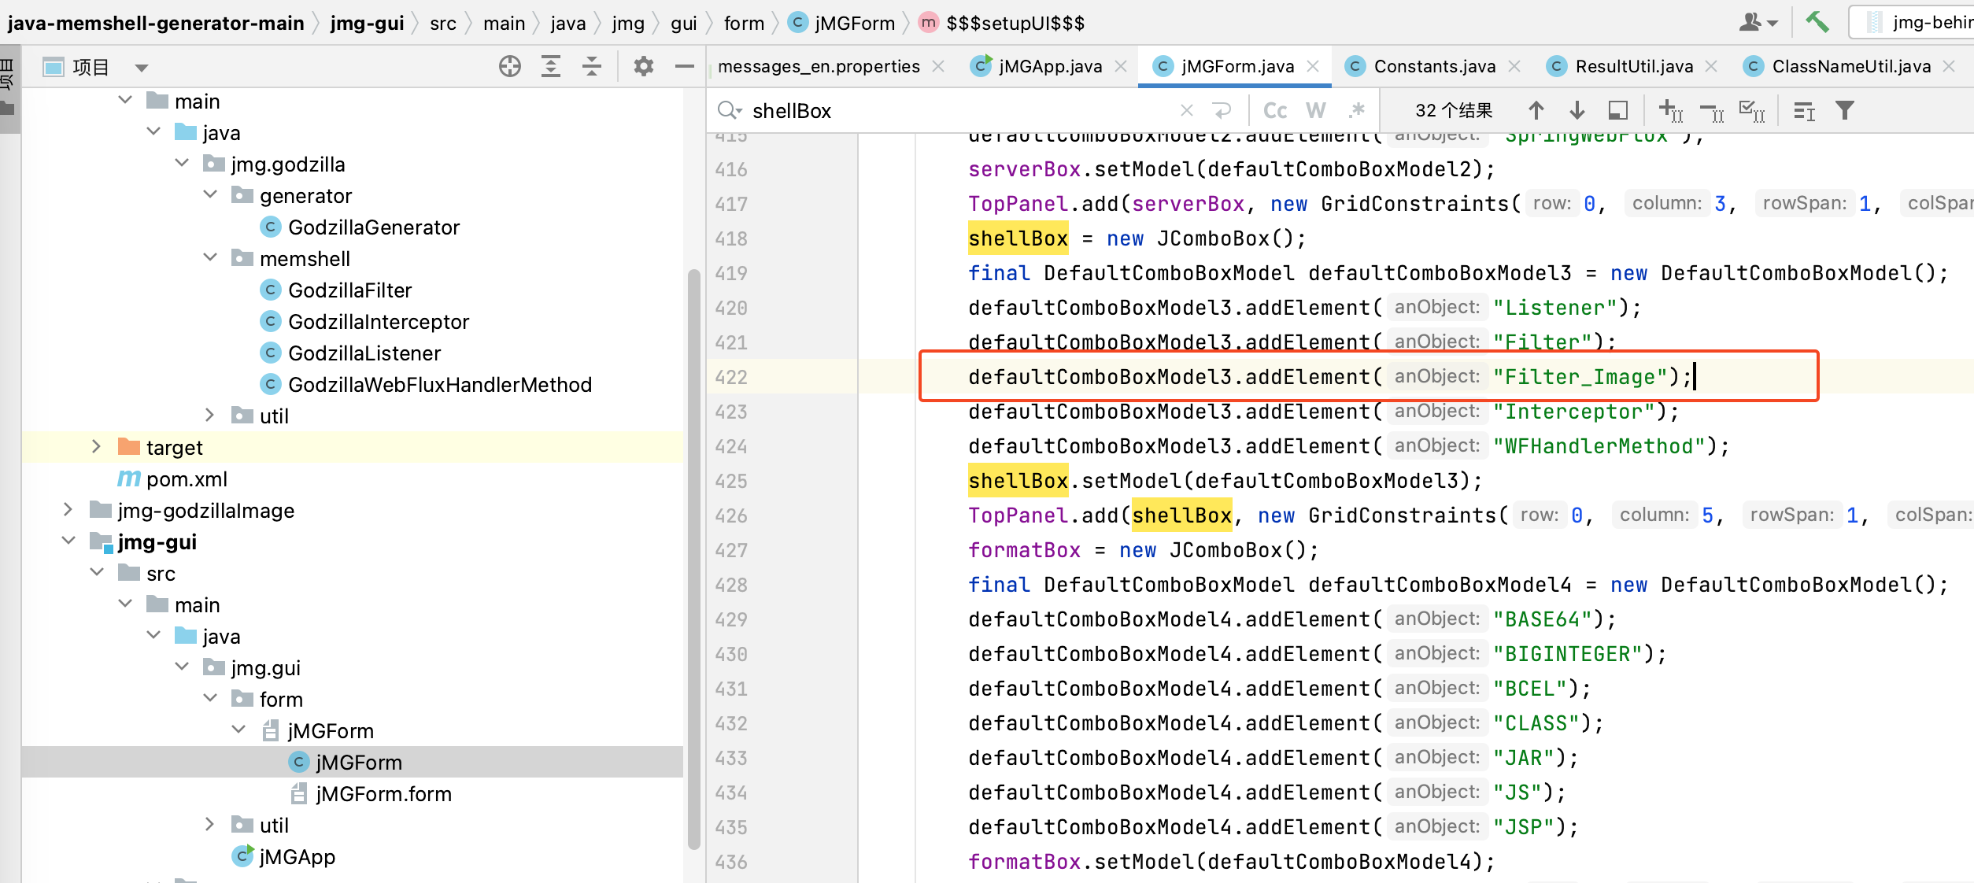
Task: Expand the util folder under jmg.godzilla
Action: pyautogui.click(x=210, y=415)
